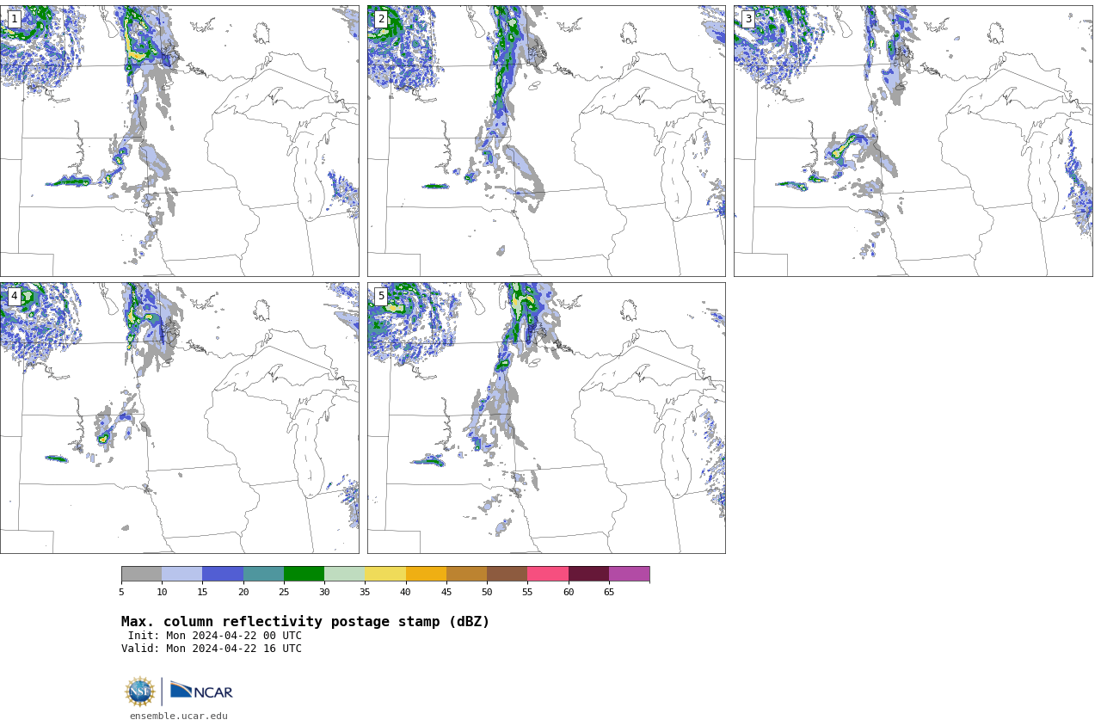The image size is (1101, 726).
Task: Click the yellow 35-40 dBZ swatch
Action: (385, 574)
